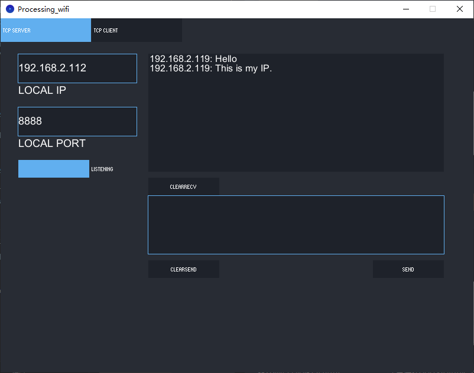Click the LOCAL PORT label
The height and width of the screenshot is (373, 474).
(x=51, y=143)
